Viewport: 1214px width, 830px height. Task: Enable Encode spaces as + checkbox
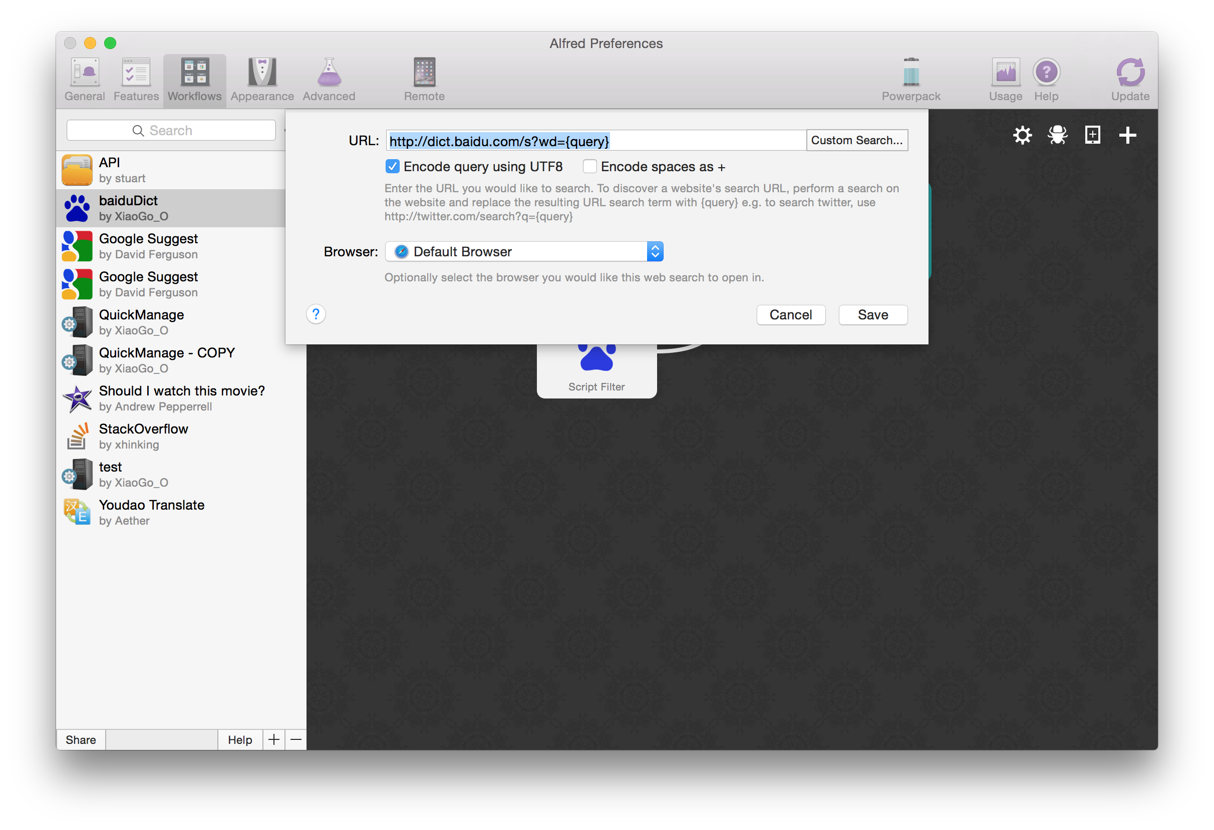tap(590, 167)
